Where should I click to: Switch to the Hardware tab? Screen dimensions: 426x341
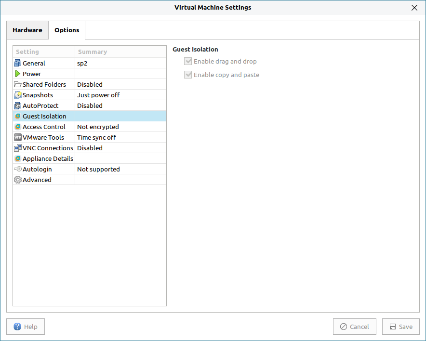point(27,30)
